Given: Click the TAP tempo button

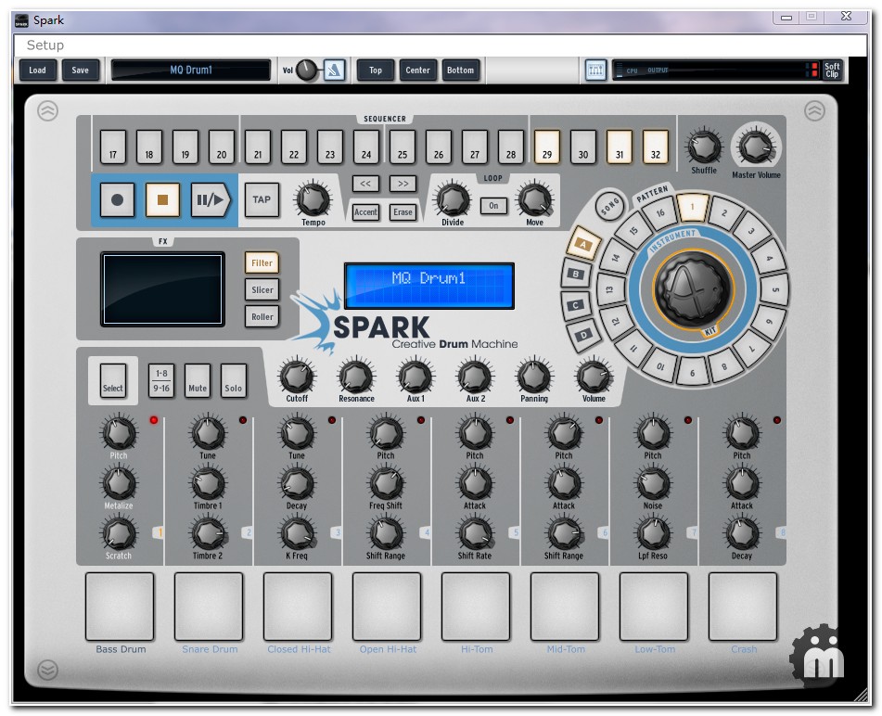Looking at the screenshot, I should point(262,199).
